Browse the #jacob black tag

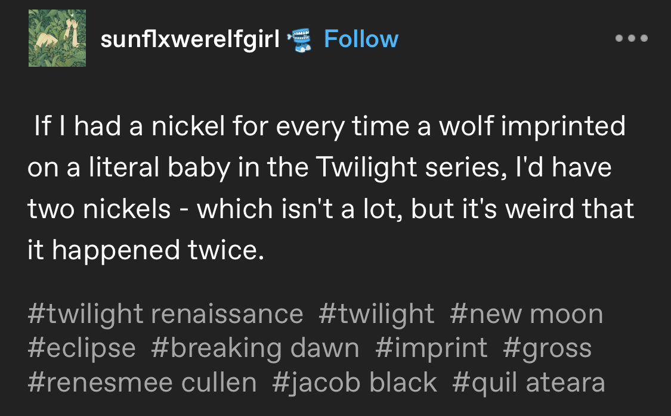coord(354,382)
